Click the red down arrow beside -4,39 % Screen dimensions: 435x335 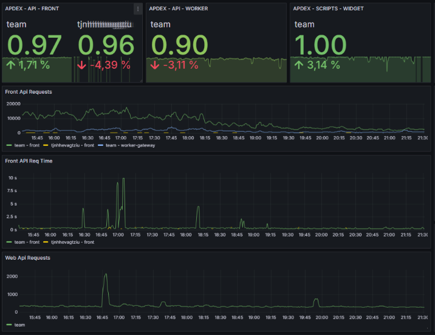pyautogui.click(x=82, y=65)
